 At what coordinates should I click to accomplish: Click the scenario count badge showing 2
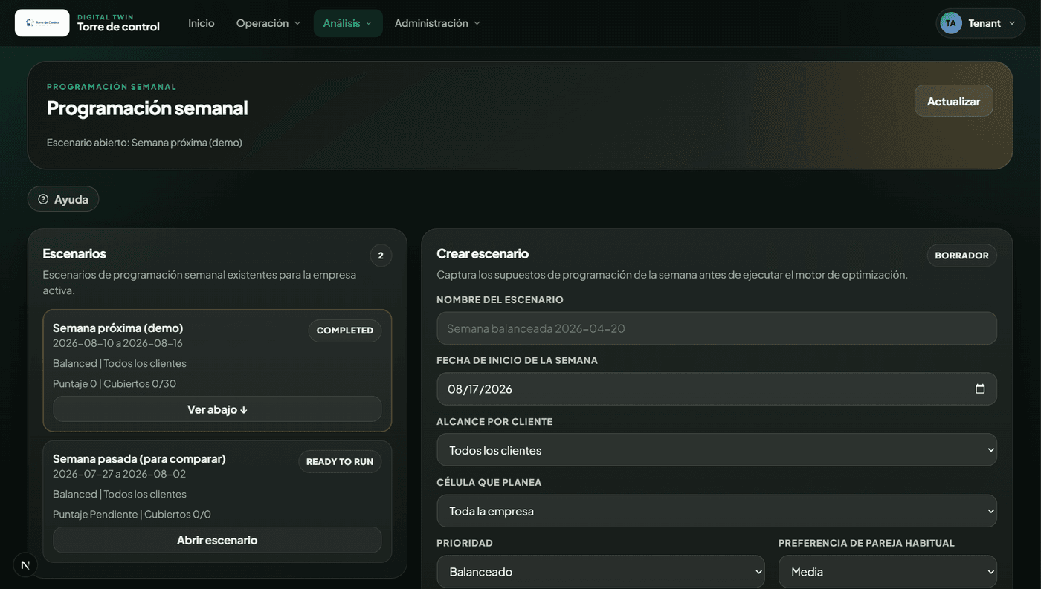(x=381, y=256)
